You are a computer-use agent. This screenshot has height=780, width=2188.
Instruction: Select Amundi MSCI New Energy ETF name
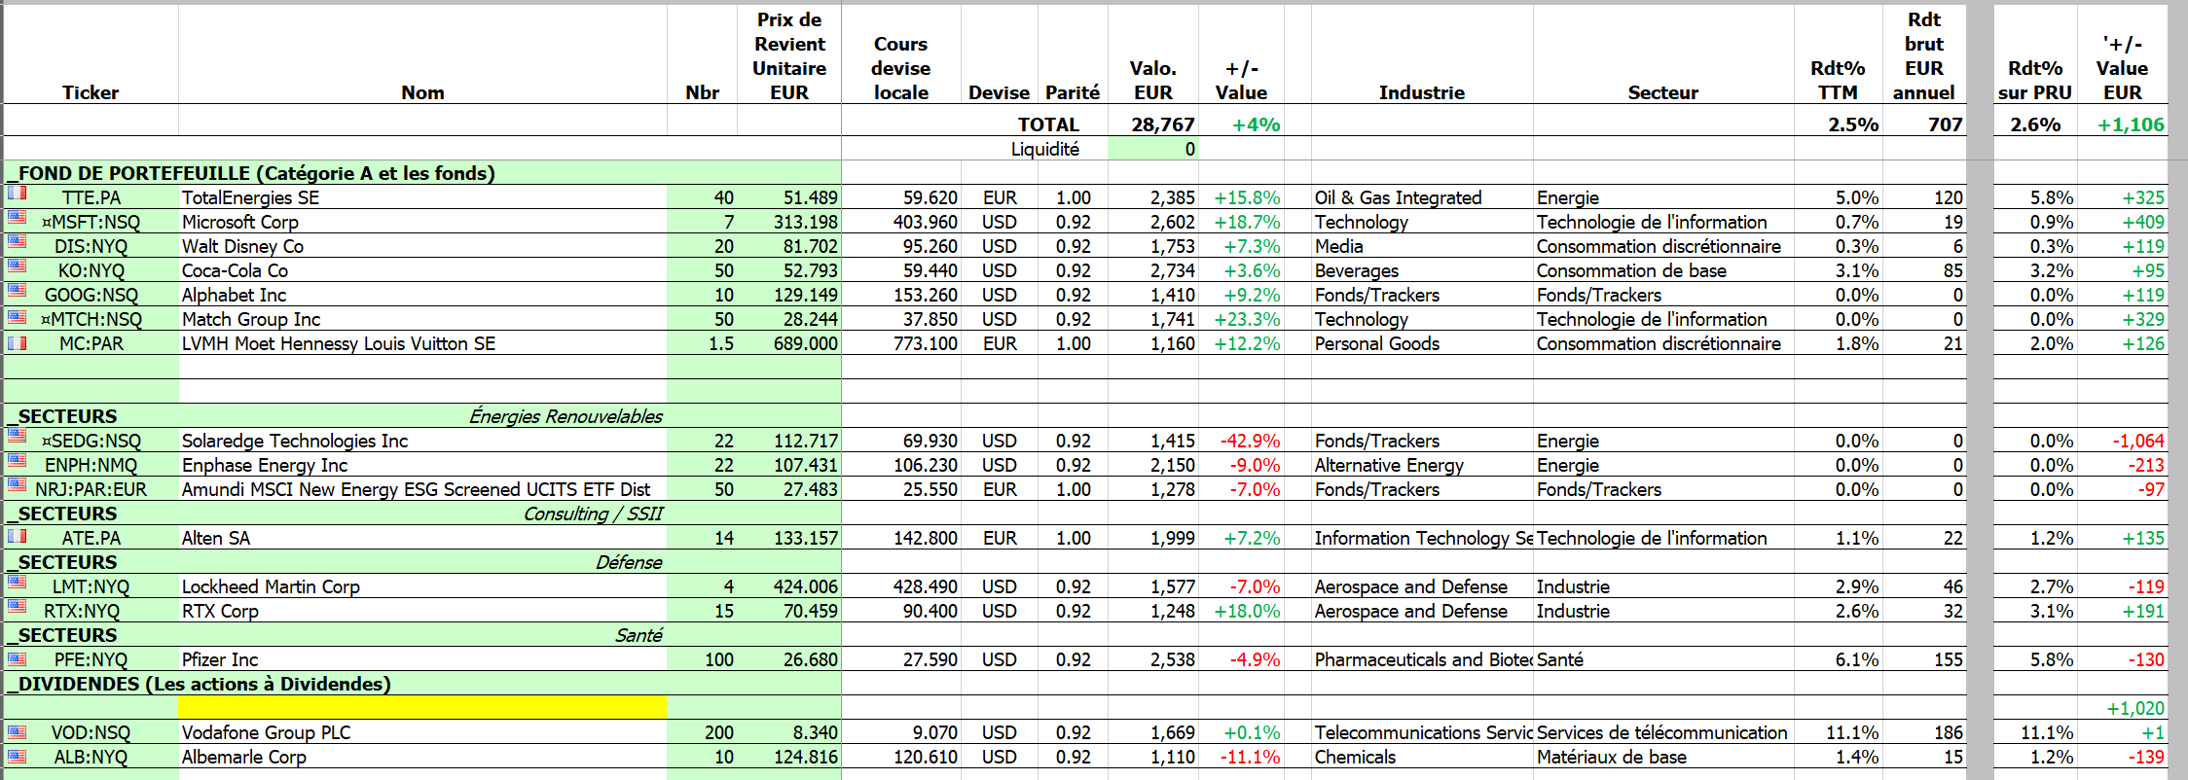coord(416,489)
